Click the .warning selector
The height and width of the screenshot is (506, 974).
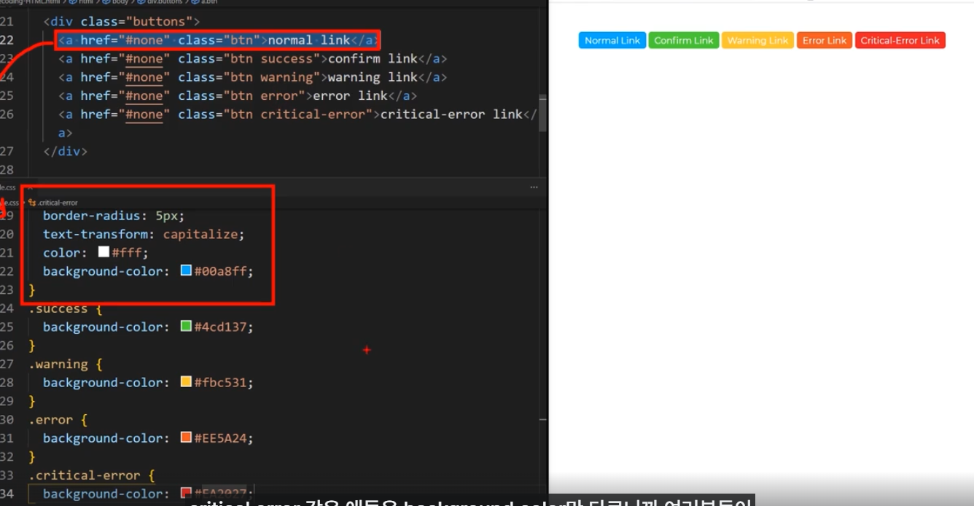pos(58,364)
